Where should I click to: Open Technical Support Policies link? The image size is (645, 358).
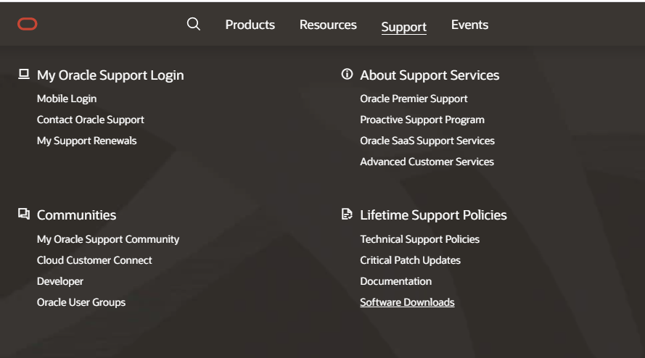pyautogui.click(x=420, y=239)
